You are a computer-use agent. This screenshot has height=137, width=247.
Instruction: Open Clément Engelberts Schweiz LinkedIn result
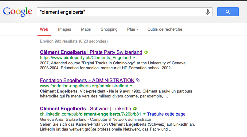(x=85, y=108)
